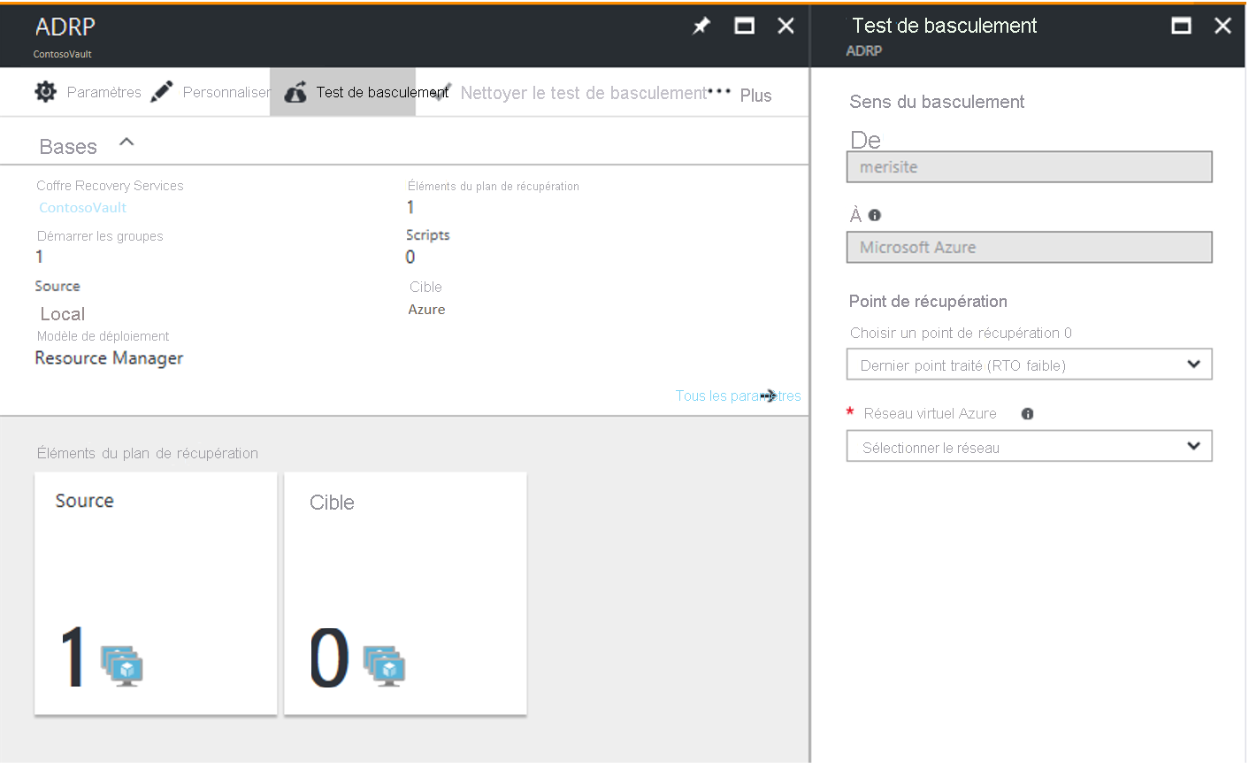Close the ADRP blade
Image resolution: width=1249 pixels, height=768 pixels.
click(x=785, y=26)
